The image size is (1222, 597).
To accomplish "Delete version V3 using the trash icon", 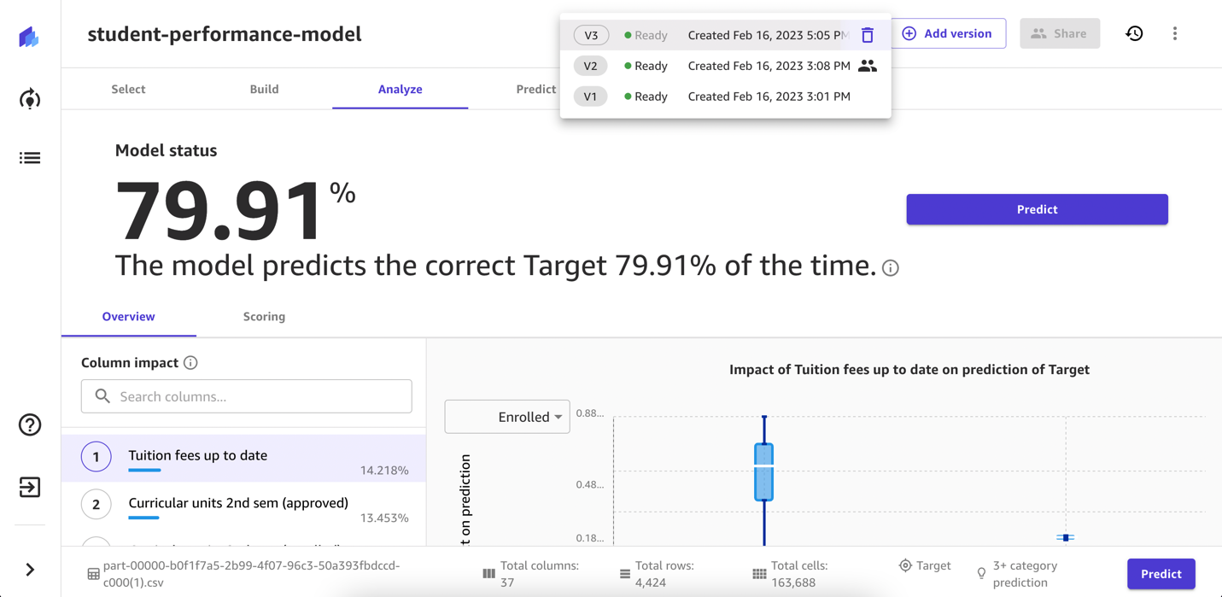I will click(868, 35).
